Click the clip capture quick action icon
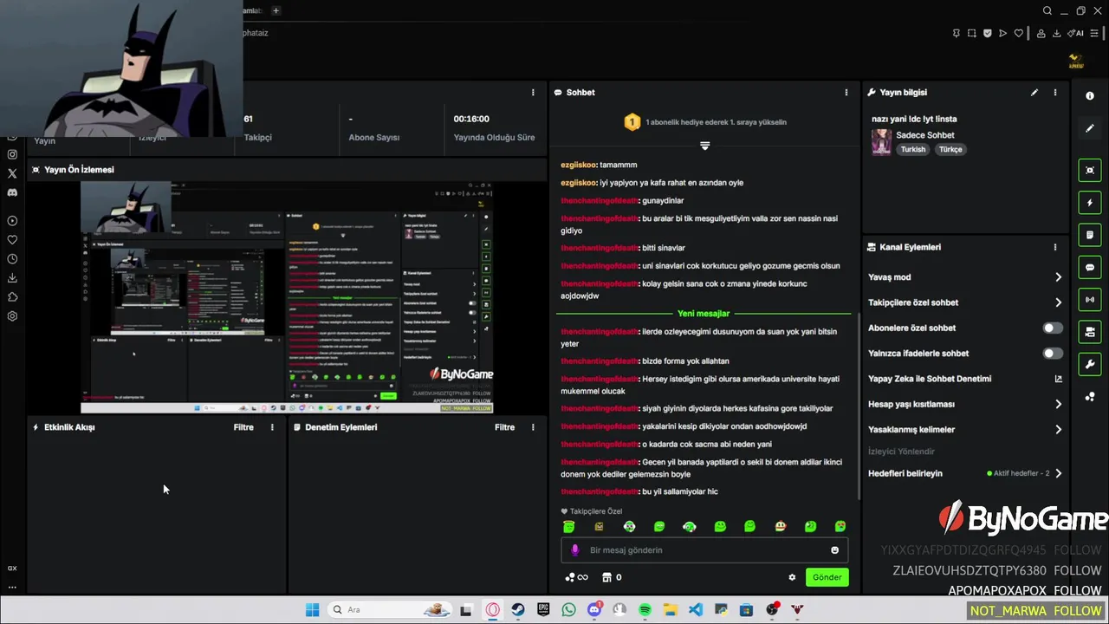Image resolution: width=1109 pixels, height=624 pixels. click(x=1090, y=170)
